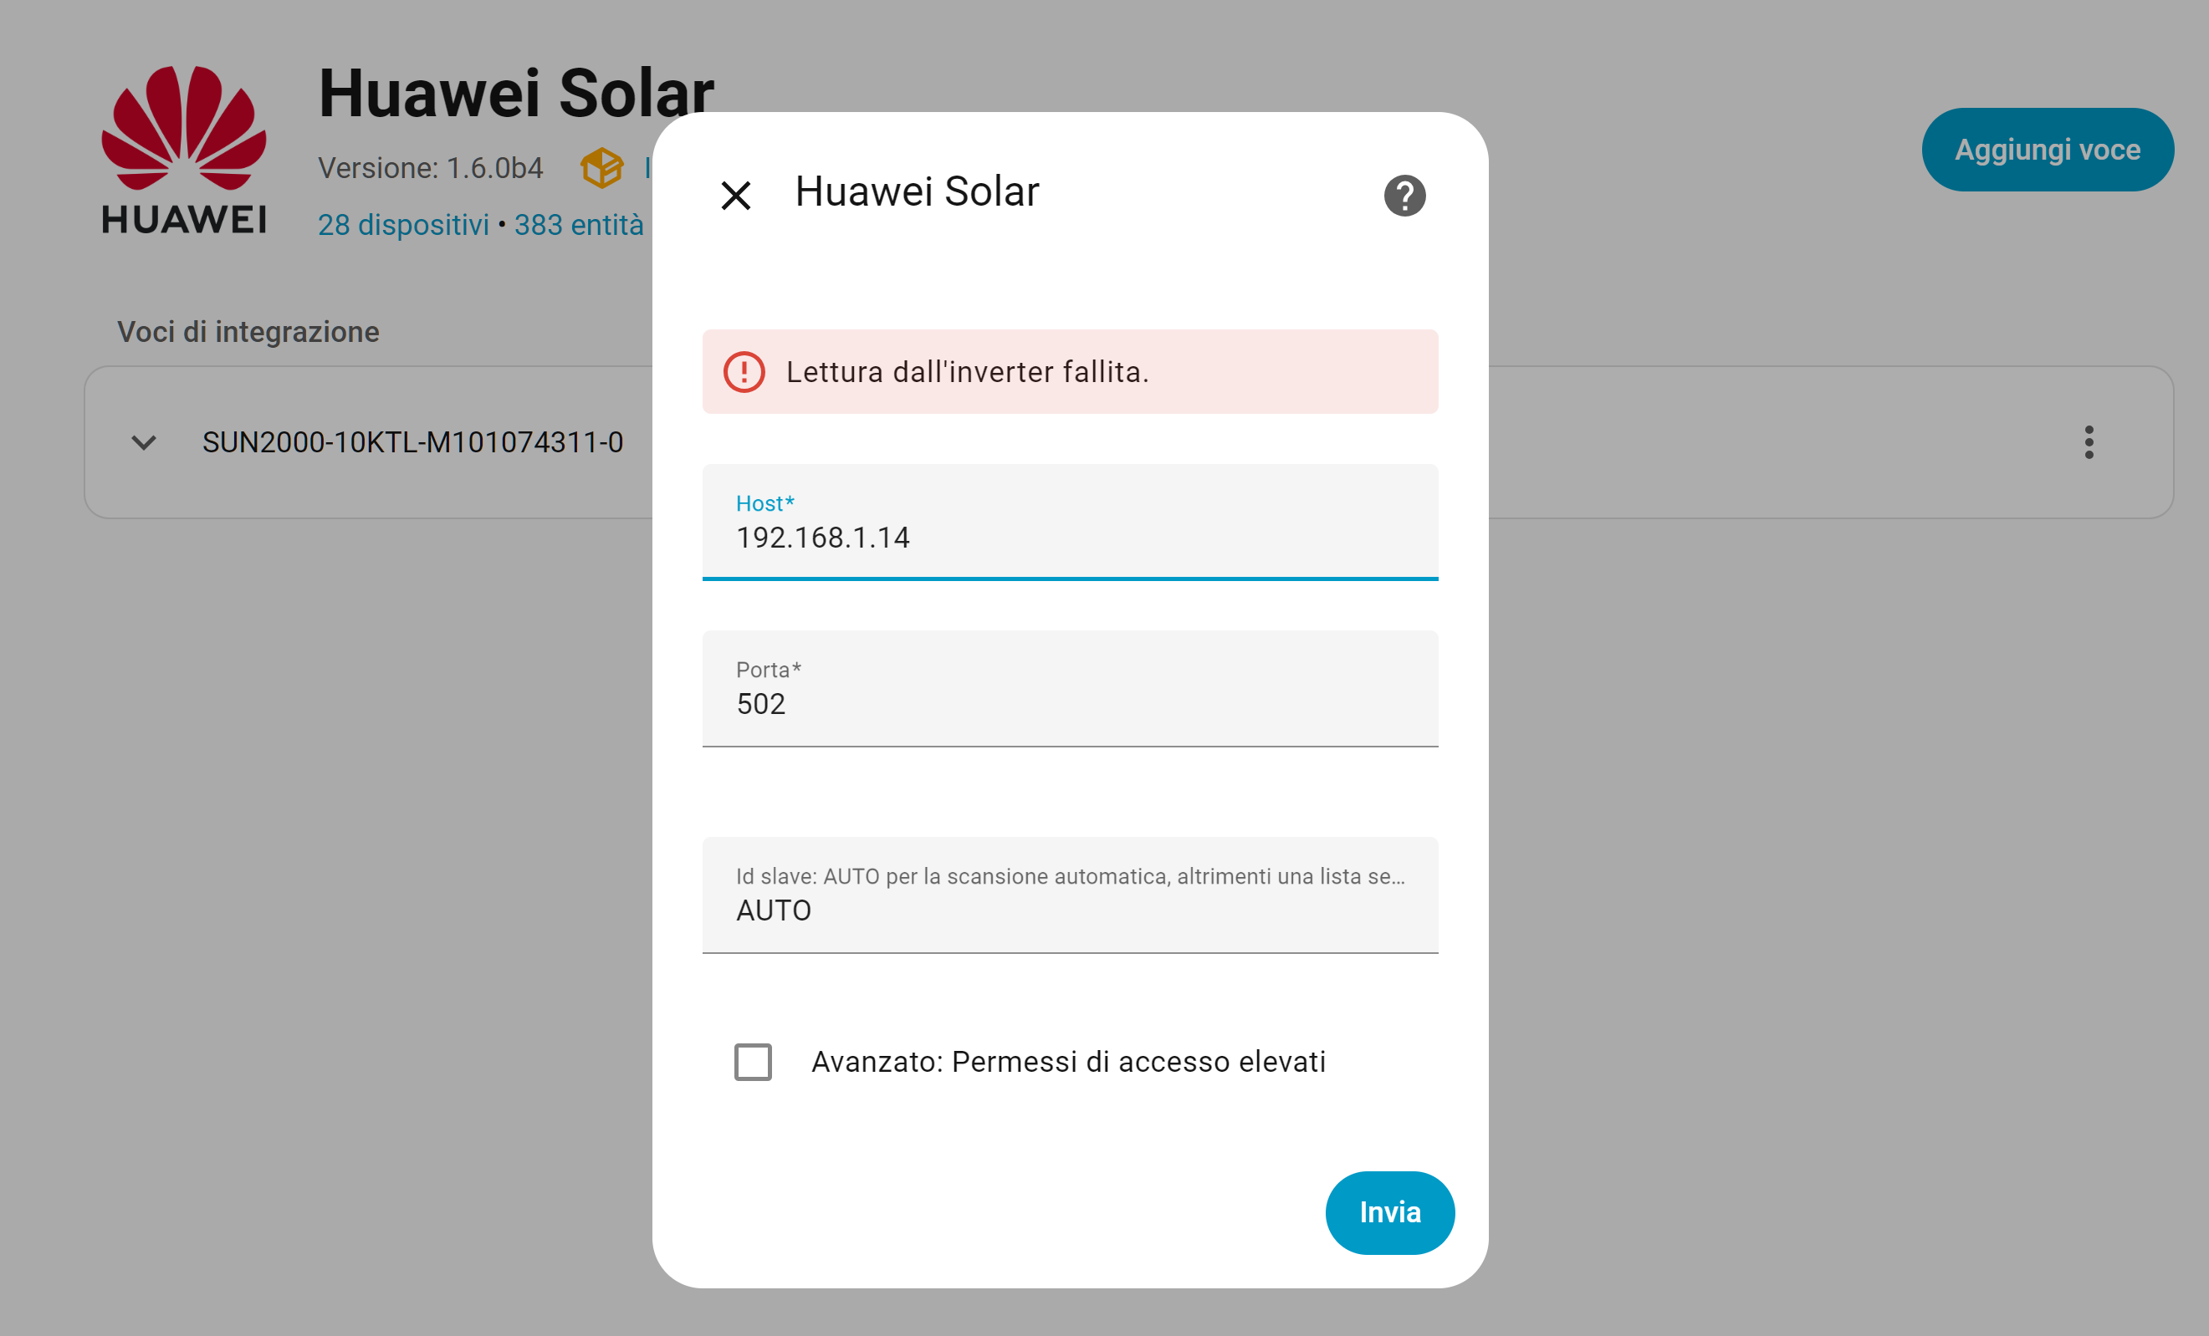Open the help question mark icon
This screenshot has height=1336, width=2209.
pyautogui.click(x=1404, y=196)
